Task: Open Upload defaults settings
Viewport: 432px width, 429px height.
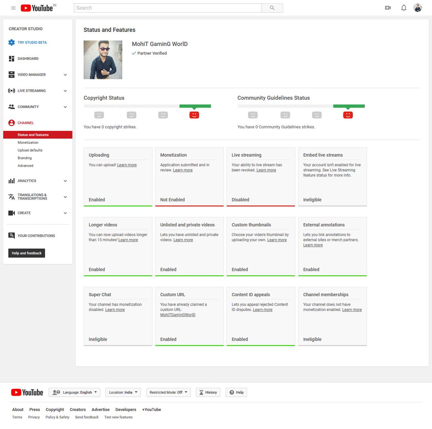Action: tap(30, 150)
